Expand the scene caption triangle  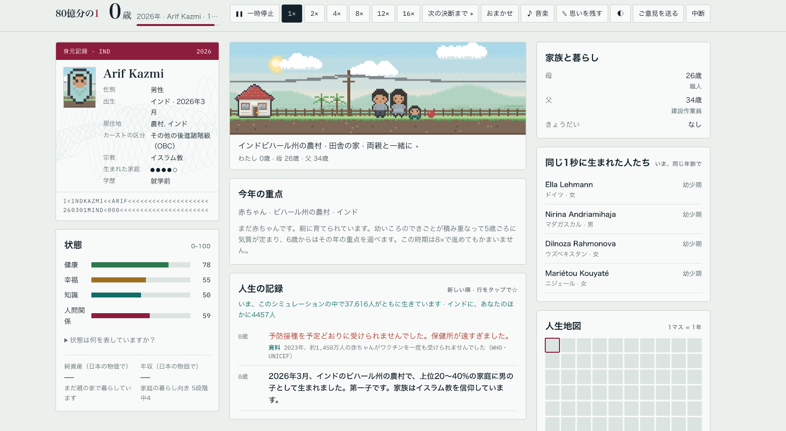click(x=417, y=146)
